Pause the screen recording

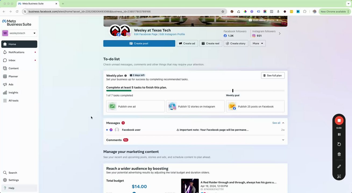point(339,134)
